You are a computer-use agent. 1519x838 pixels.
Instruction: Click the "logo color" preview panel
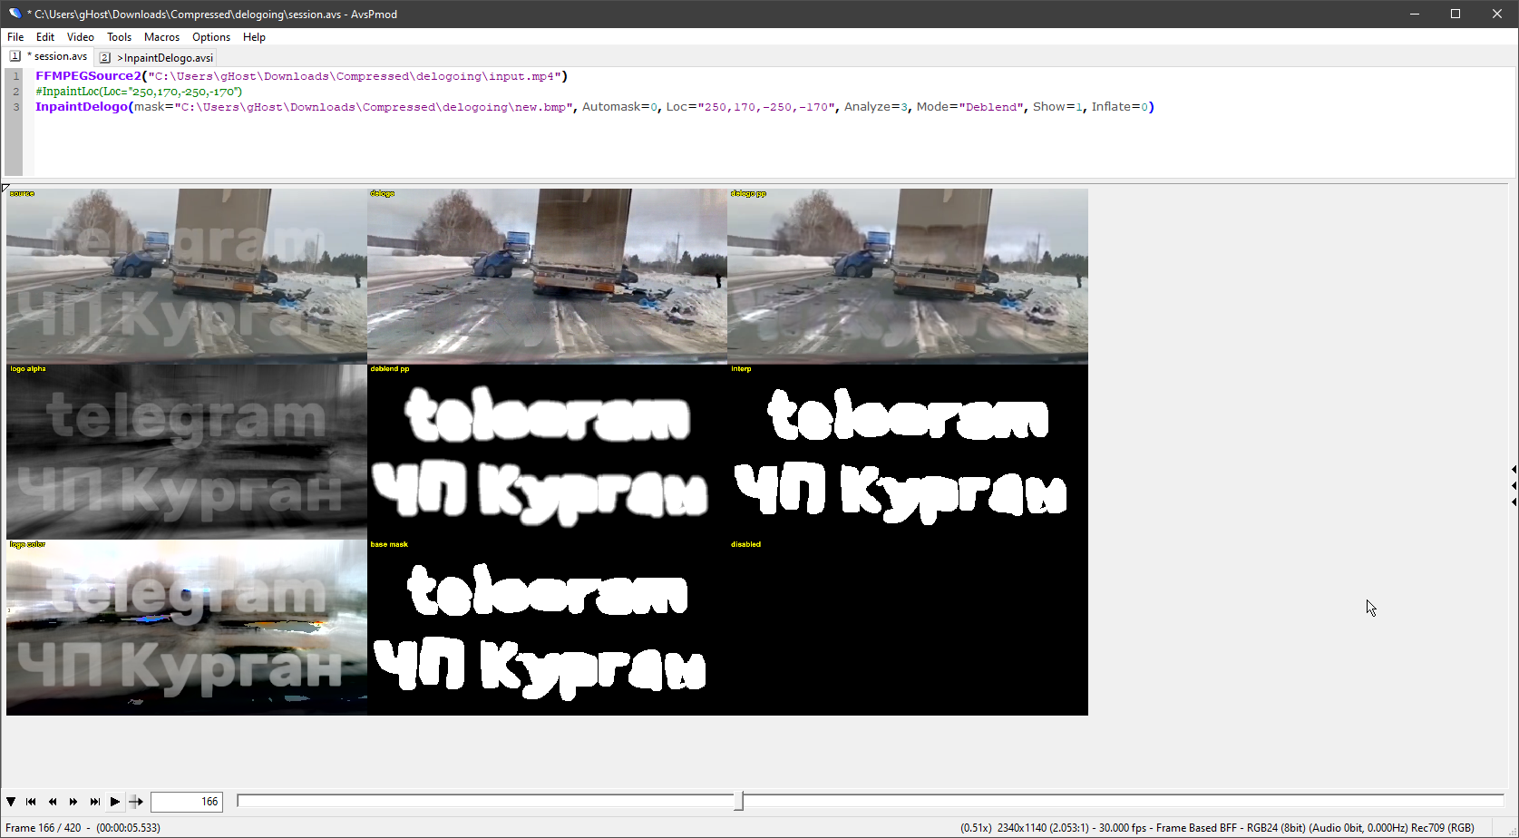coord(187,628)
